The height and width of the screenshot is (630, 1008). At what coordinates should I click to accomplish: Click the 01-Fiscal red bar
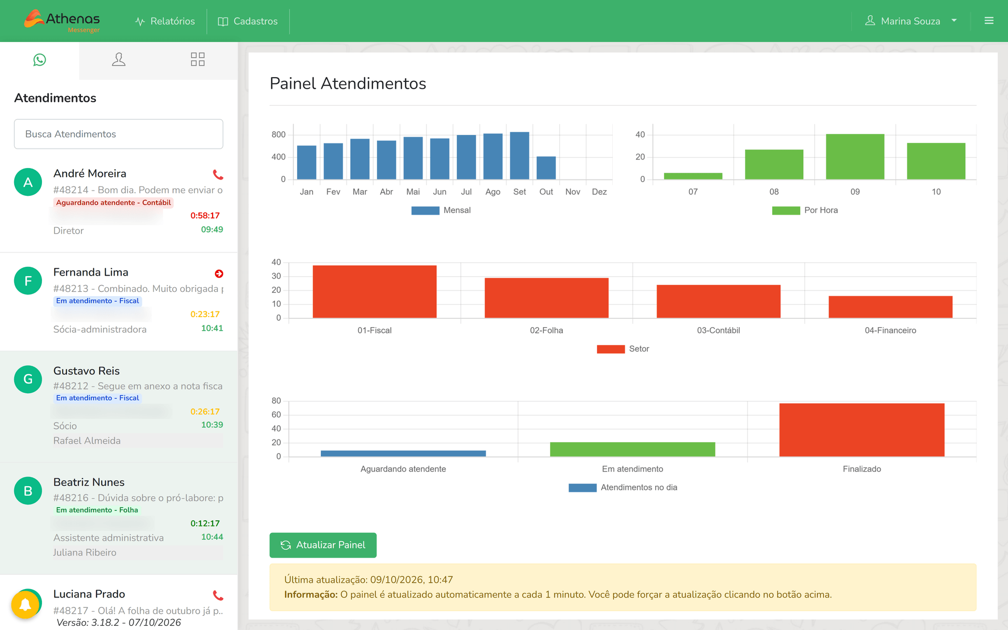coord(375,291)
